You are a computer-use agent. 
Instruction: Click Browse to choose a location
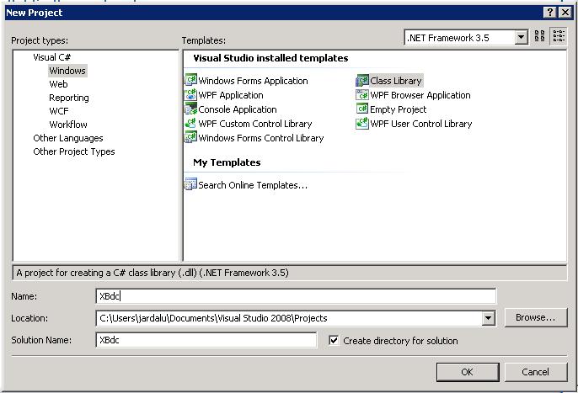[x=535, y=317]
